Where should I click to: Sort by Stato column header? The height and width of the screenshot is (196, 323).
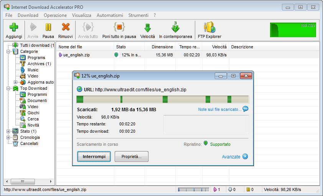point(129,47)
